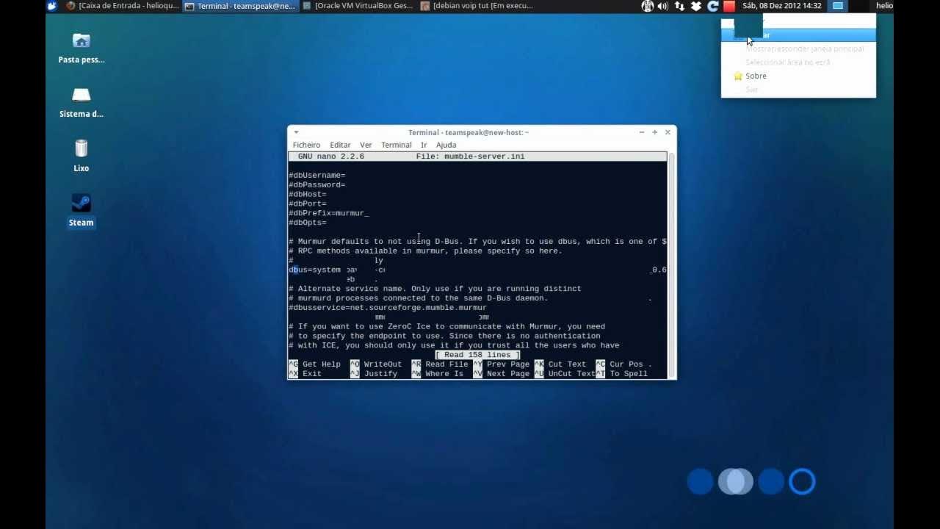
Task: Click ^W Where Is nano shortcut
Action: pos(438,374)
